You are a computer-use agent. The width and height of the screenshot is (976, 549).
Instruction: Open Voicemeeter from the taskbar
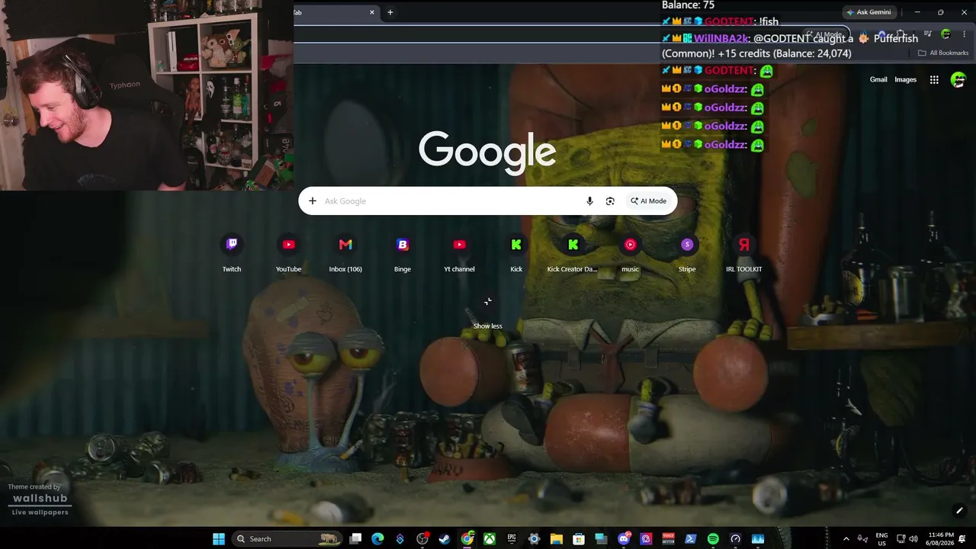pos(669,539)
